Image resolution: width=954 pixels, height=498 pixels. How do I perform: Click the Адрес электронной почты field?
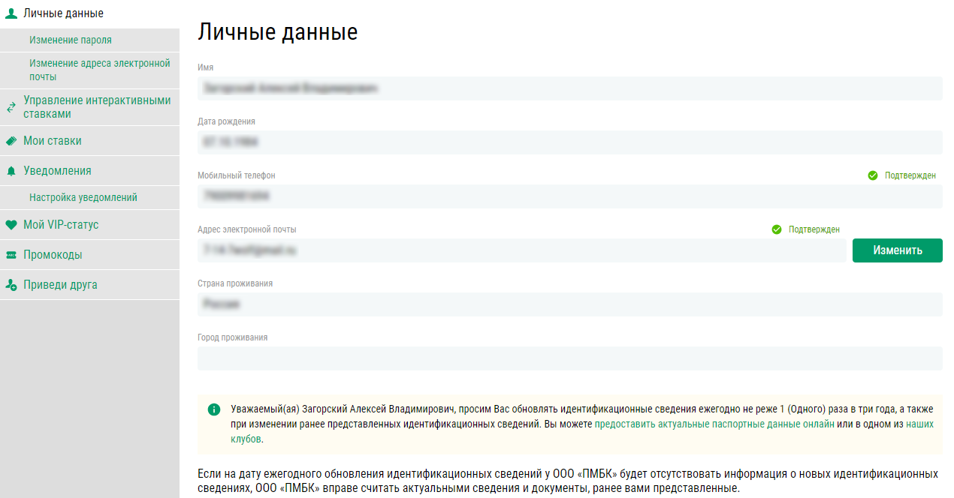pyautogui.click(x=522, y=250)
